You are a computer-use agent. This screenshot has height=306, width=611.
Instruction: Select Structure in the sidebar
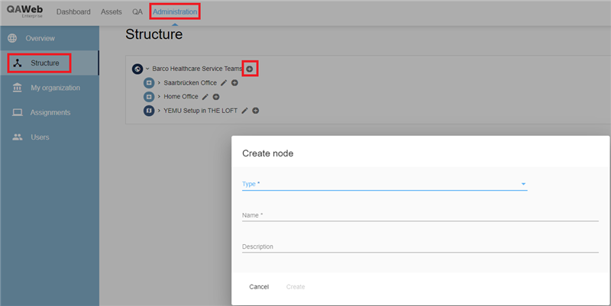point(50,63)
